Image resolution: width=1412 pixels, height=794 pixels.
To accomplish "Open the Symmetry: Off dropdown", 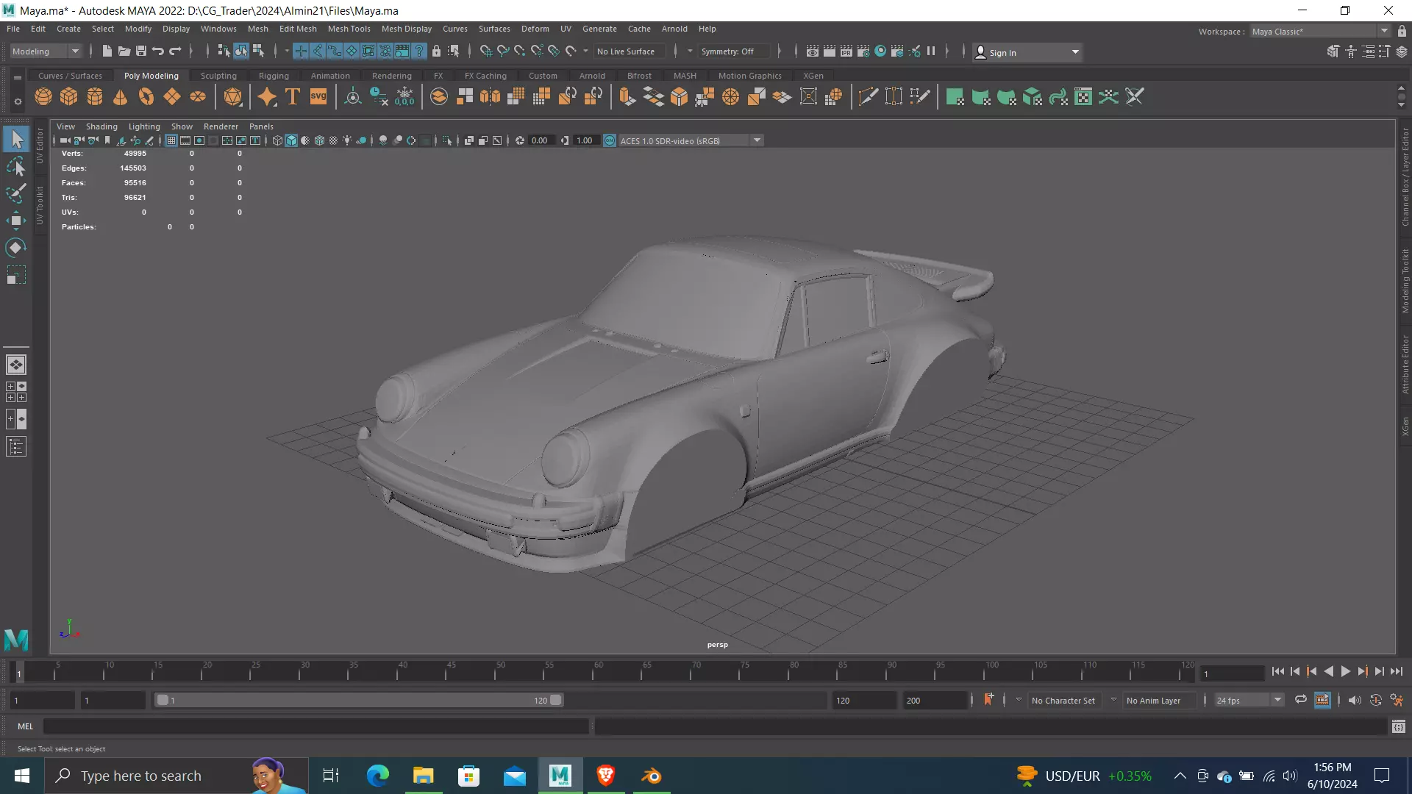I will click(x=733, y=51).
